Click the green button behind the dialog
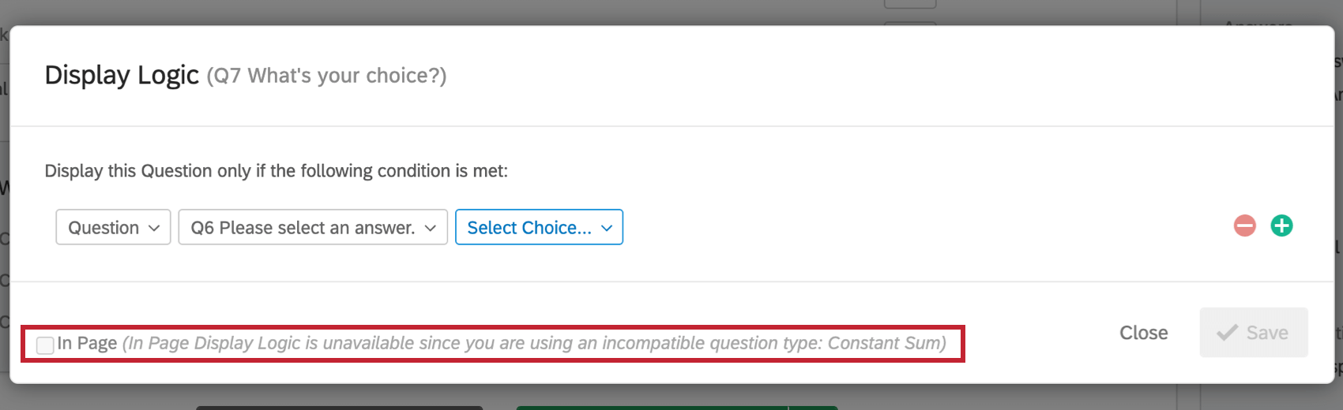 [x=676, y=408]
